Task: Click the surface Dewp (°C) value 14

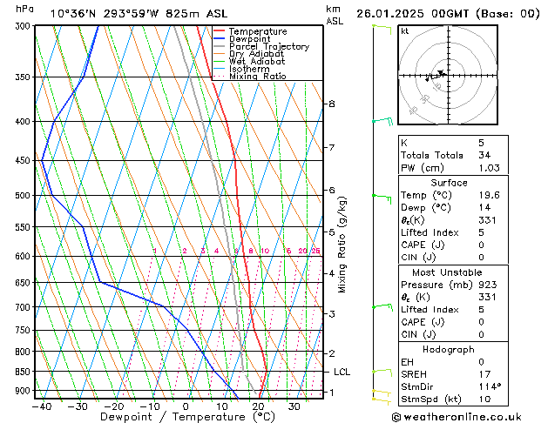Action: click(484, 208)
